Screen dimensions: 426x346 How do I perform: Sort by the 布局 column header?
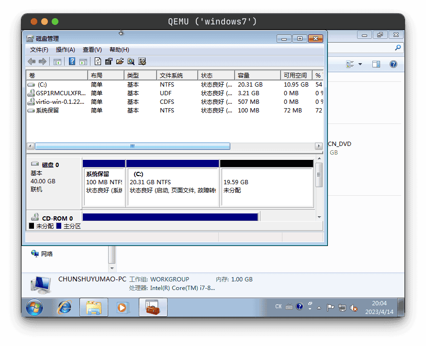click(106, 75)
